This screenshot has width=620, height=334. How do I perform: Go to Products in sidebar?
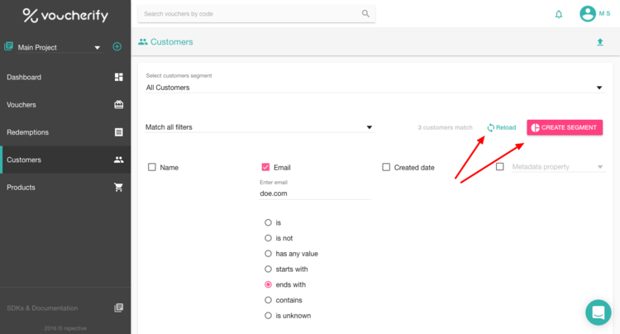65,188
